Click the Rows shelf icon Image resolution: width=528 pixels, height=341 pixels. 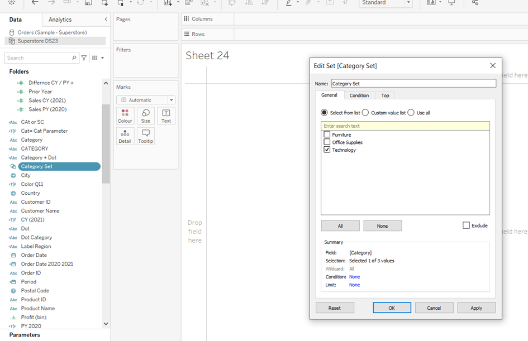coord(186,34)
